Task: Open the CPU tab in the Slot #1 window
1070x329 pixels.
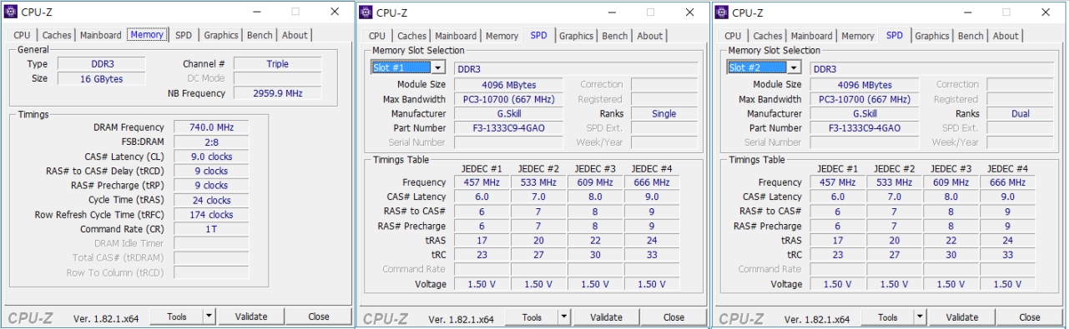Action: coord(377,36)
